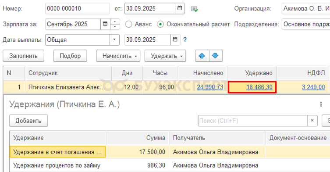Select employee Птичкина Елизавета row cell
The width and height of the screenshot is (330, 172).
[x=68, y=87]
